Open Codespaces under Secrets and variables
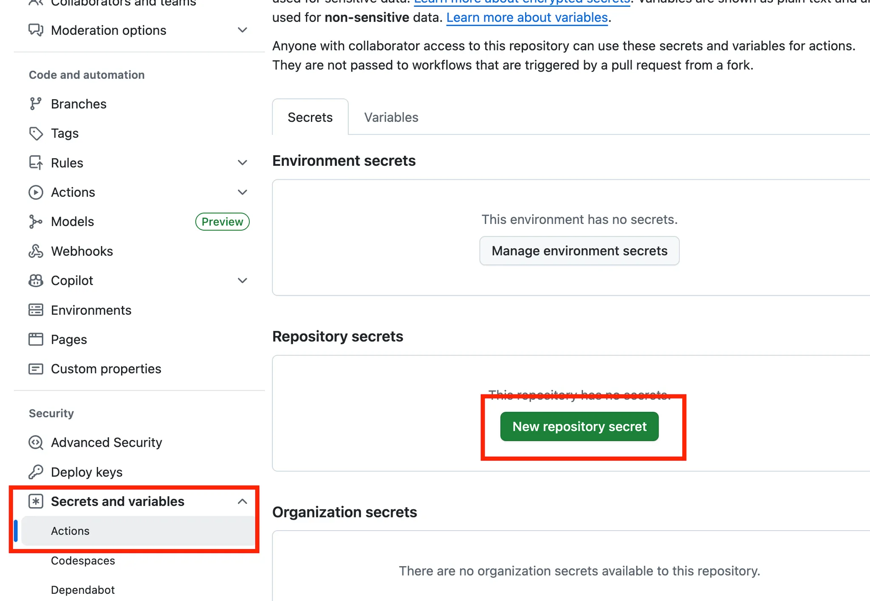870x601 pixels. tap(83, 561)
